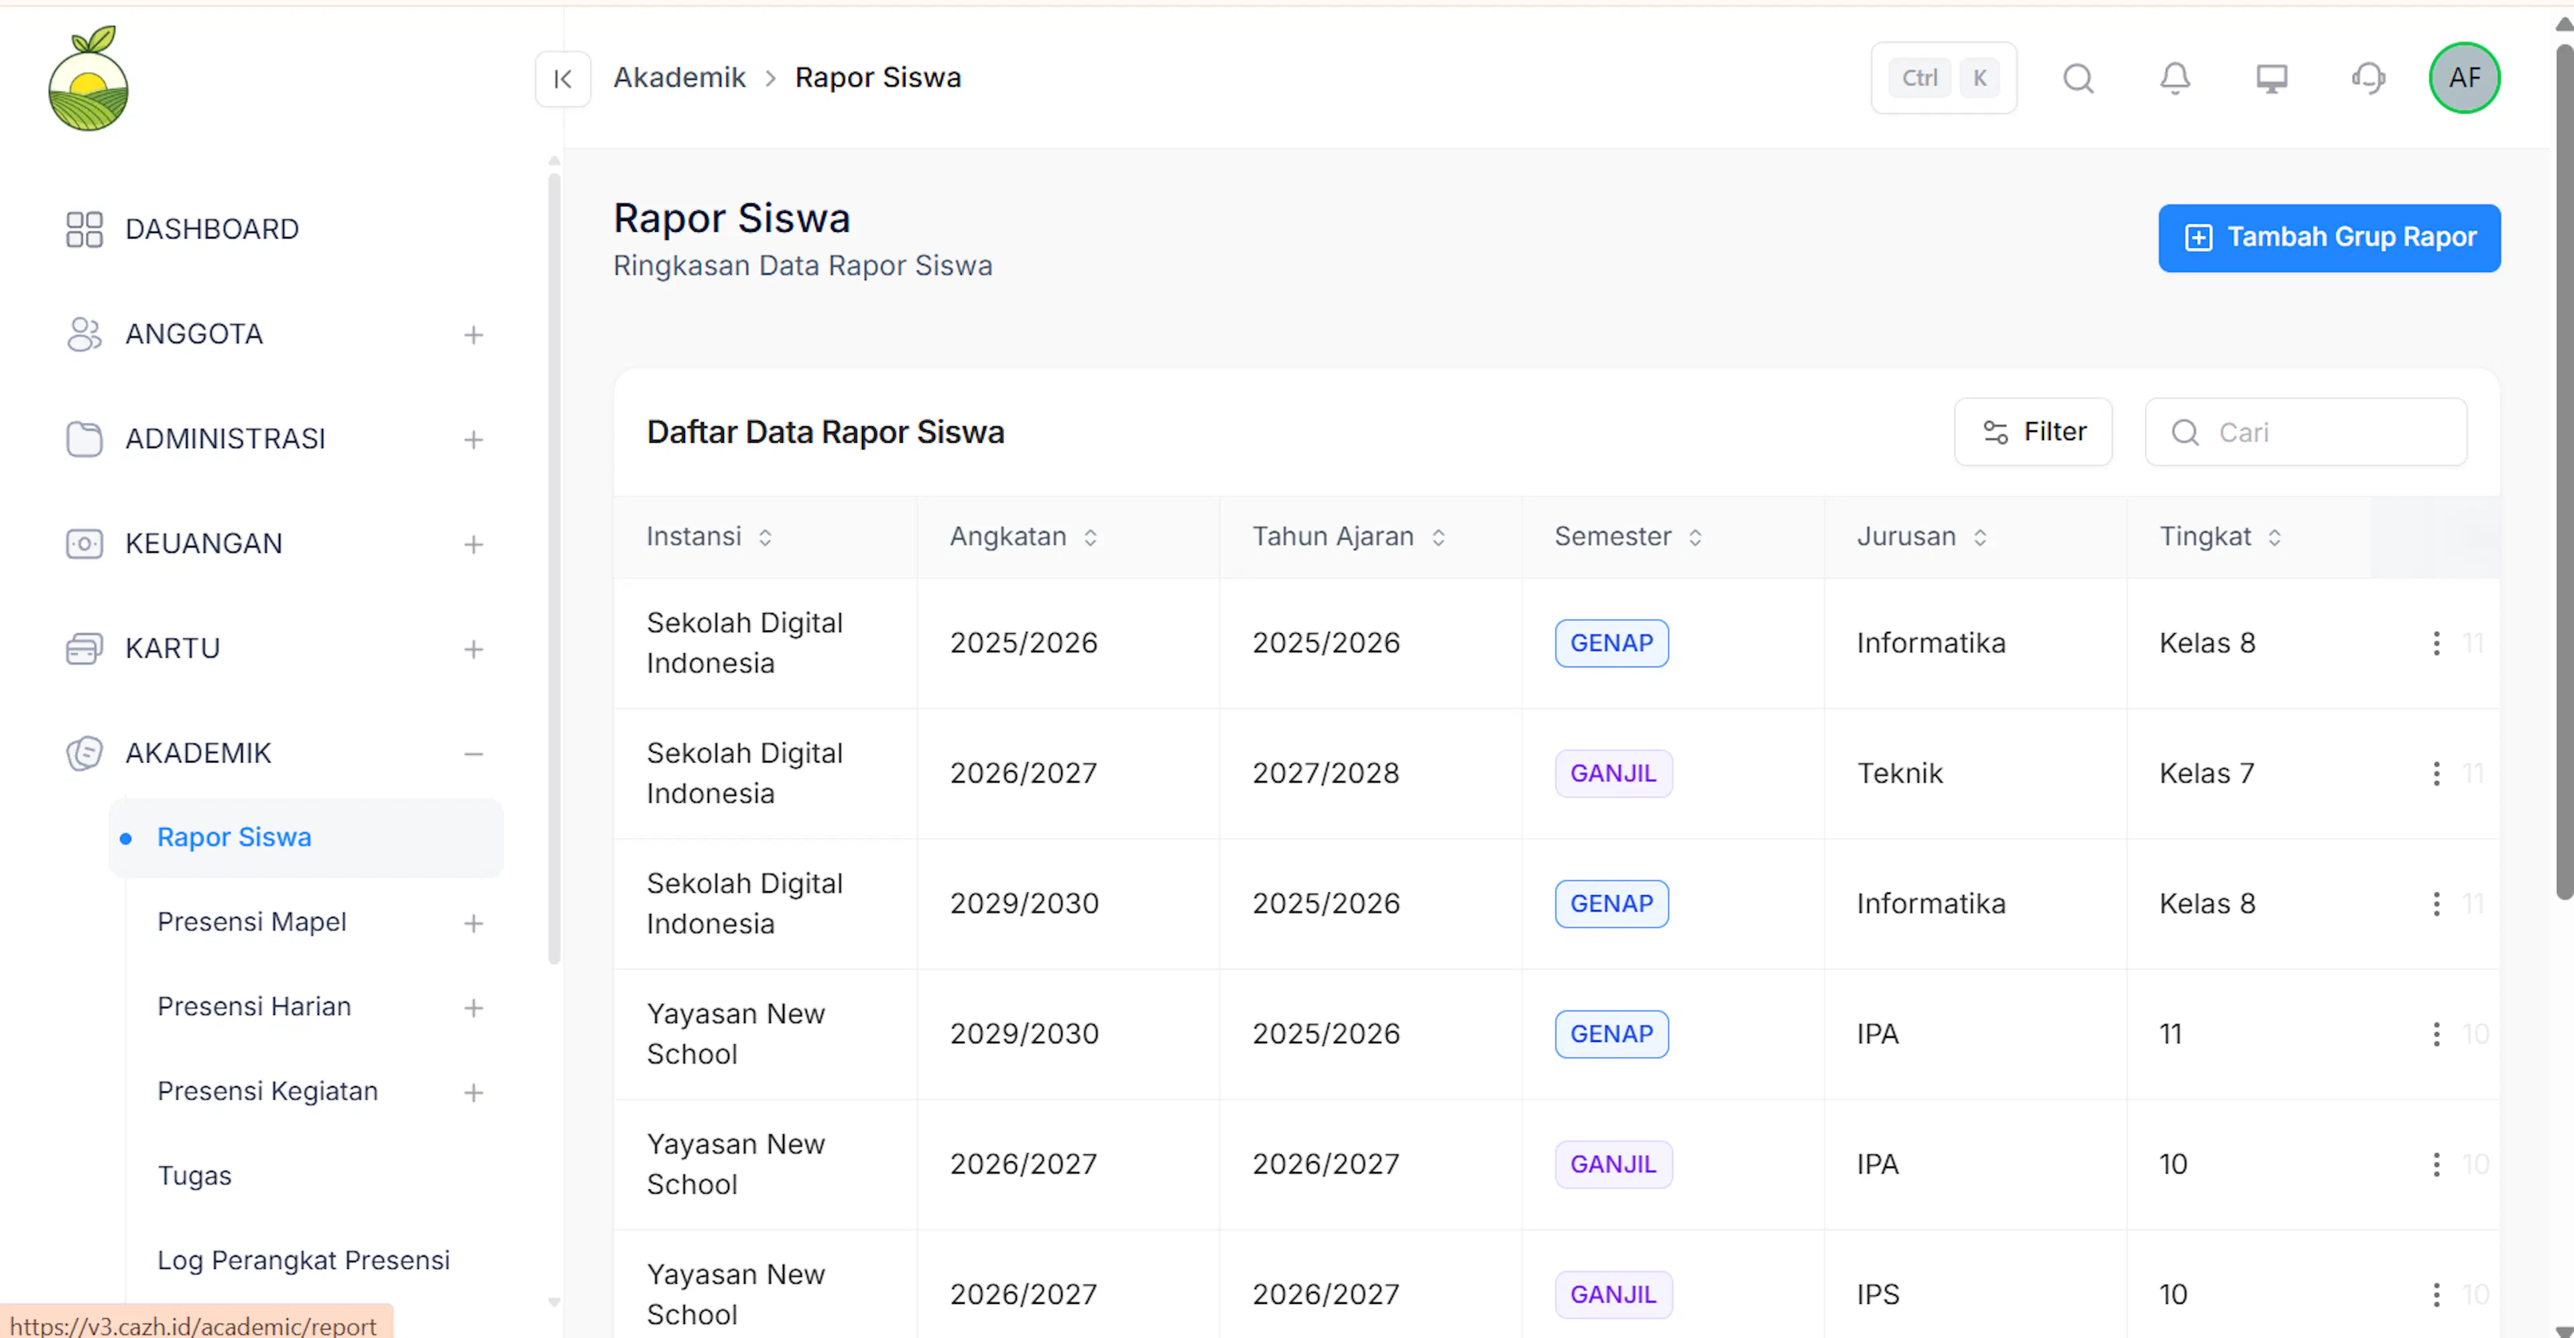Sort table by Tahun Ajaran column

(x=1439, y=537)
